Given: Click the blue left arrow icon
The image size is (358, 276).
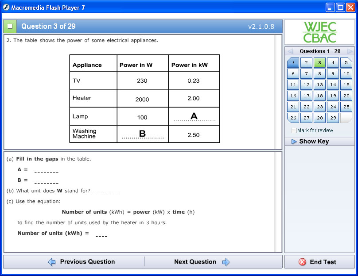Looking at the screenshot, I should (x=52, y=262).
